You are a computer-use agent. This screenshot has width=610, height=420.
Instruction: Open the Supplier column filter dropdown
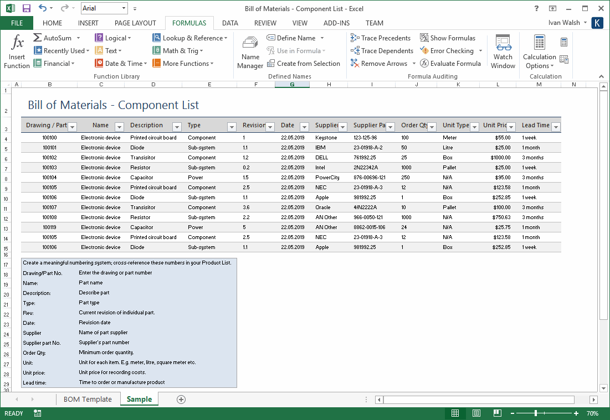[x=343, y=127]
